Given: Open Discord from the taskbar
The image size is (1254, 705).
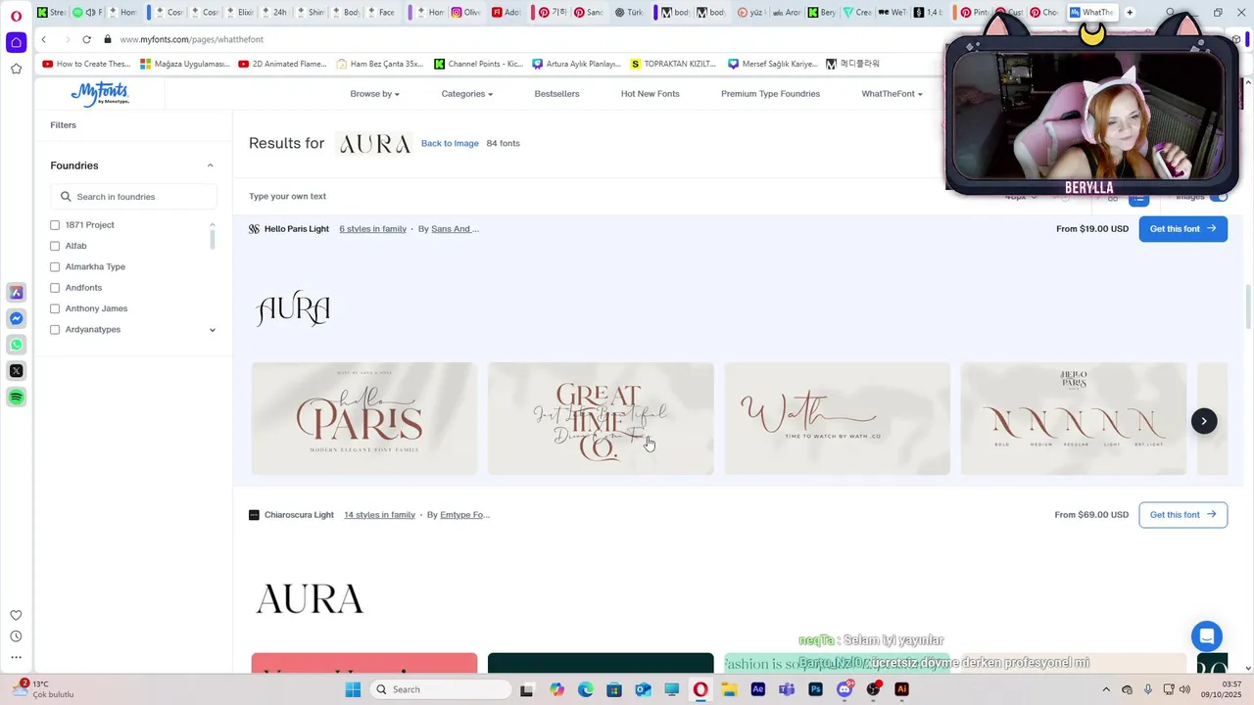Looking at the screenshot, I should pyautogui.click(x=844, y=689).
